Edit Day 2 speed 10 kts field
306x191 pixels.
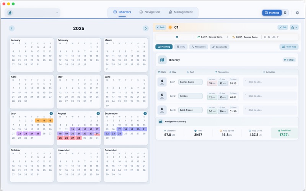[223, 97]
